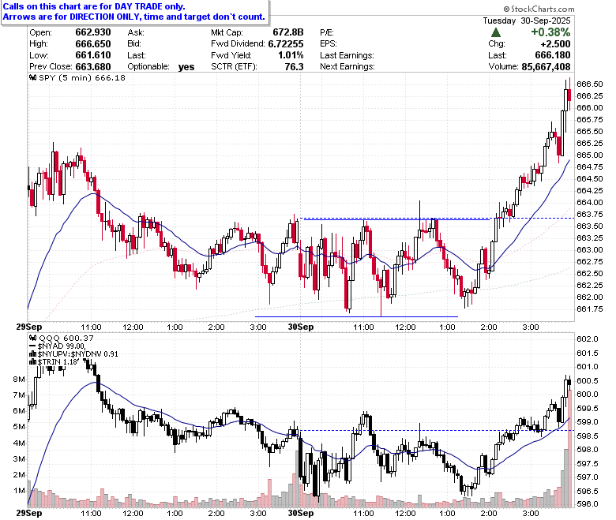616x520 pixels.
Task: Click the Low value 661.610
Action: coord(93,55)
